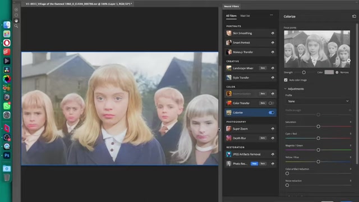359x202 pixels.
Task: Download the Skin Smoothing filter via cloud icon
Action: coord(273,33)
